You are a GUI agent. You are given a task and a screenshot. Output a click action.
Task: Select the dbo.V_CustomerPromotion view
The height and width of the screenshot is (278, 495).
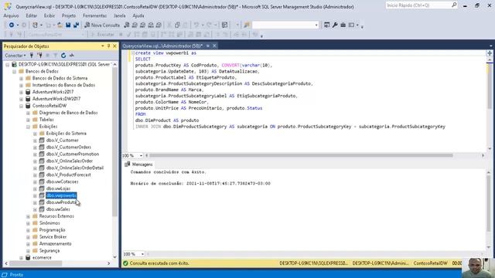click(x=73, y=154)
